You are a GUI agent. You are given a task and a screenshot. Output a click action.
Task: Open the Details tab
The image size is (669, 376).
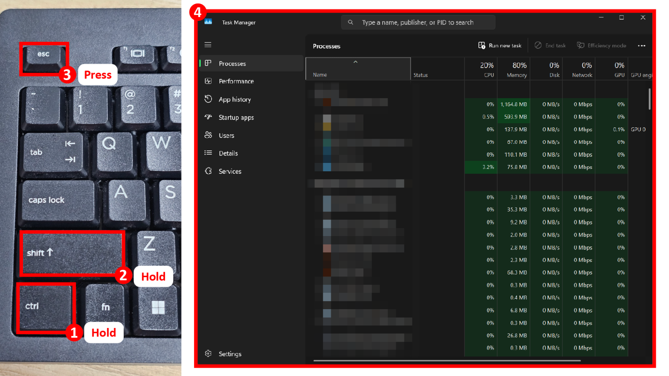(228, 153)
